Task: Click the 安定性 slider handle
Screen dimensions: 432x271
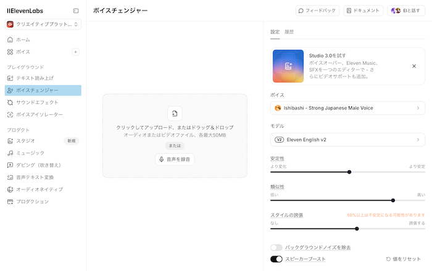Action: click(349, 172)
